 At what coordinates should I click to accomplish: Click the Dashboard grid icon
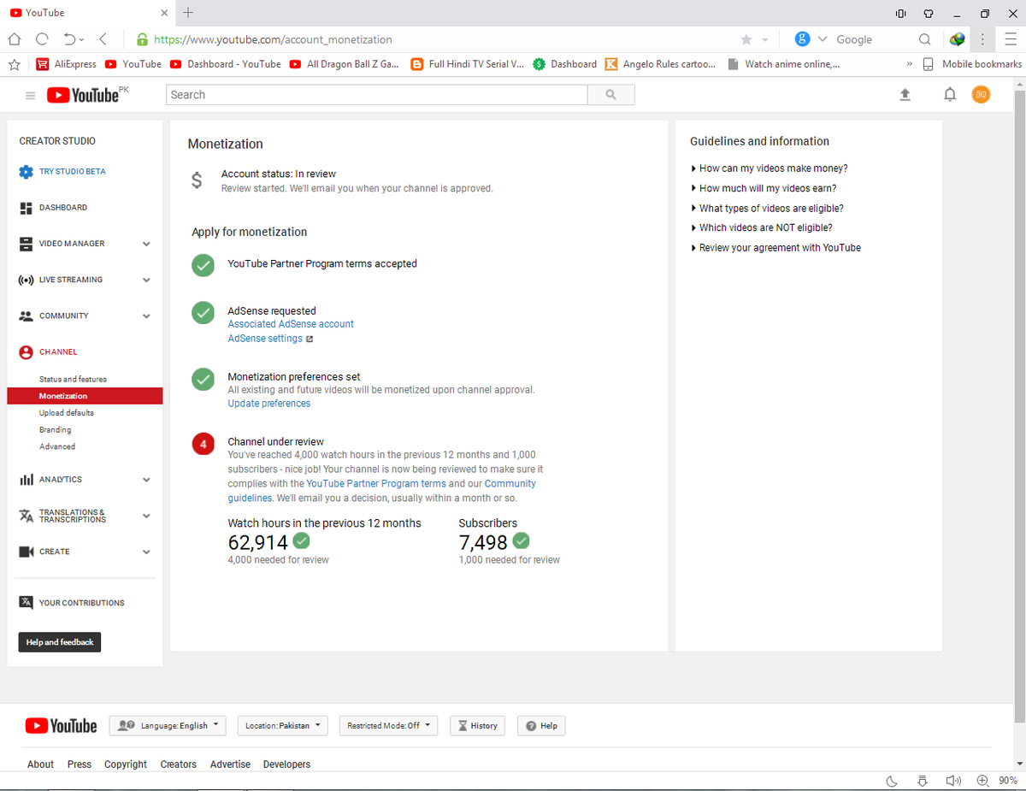click(26, 208)
